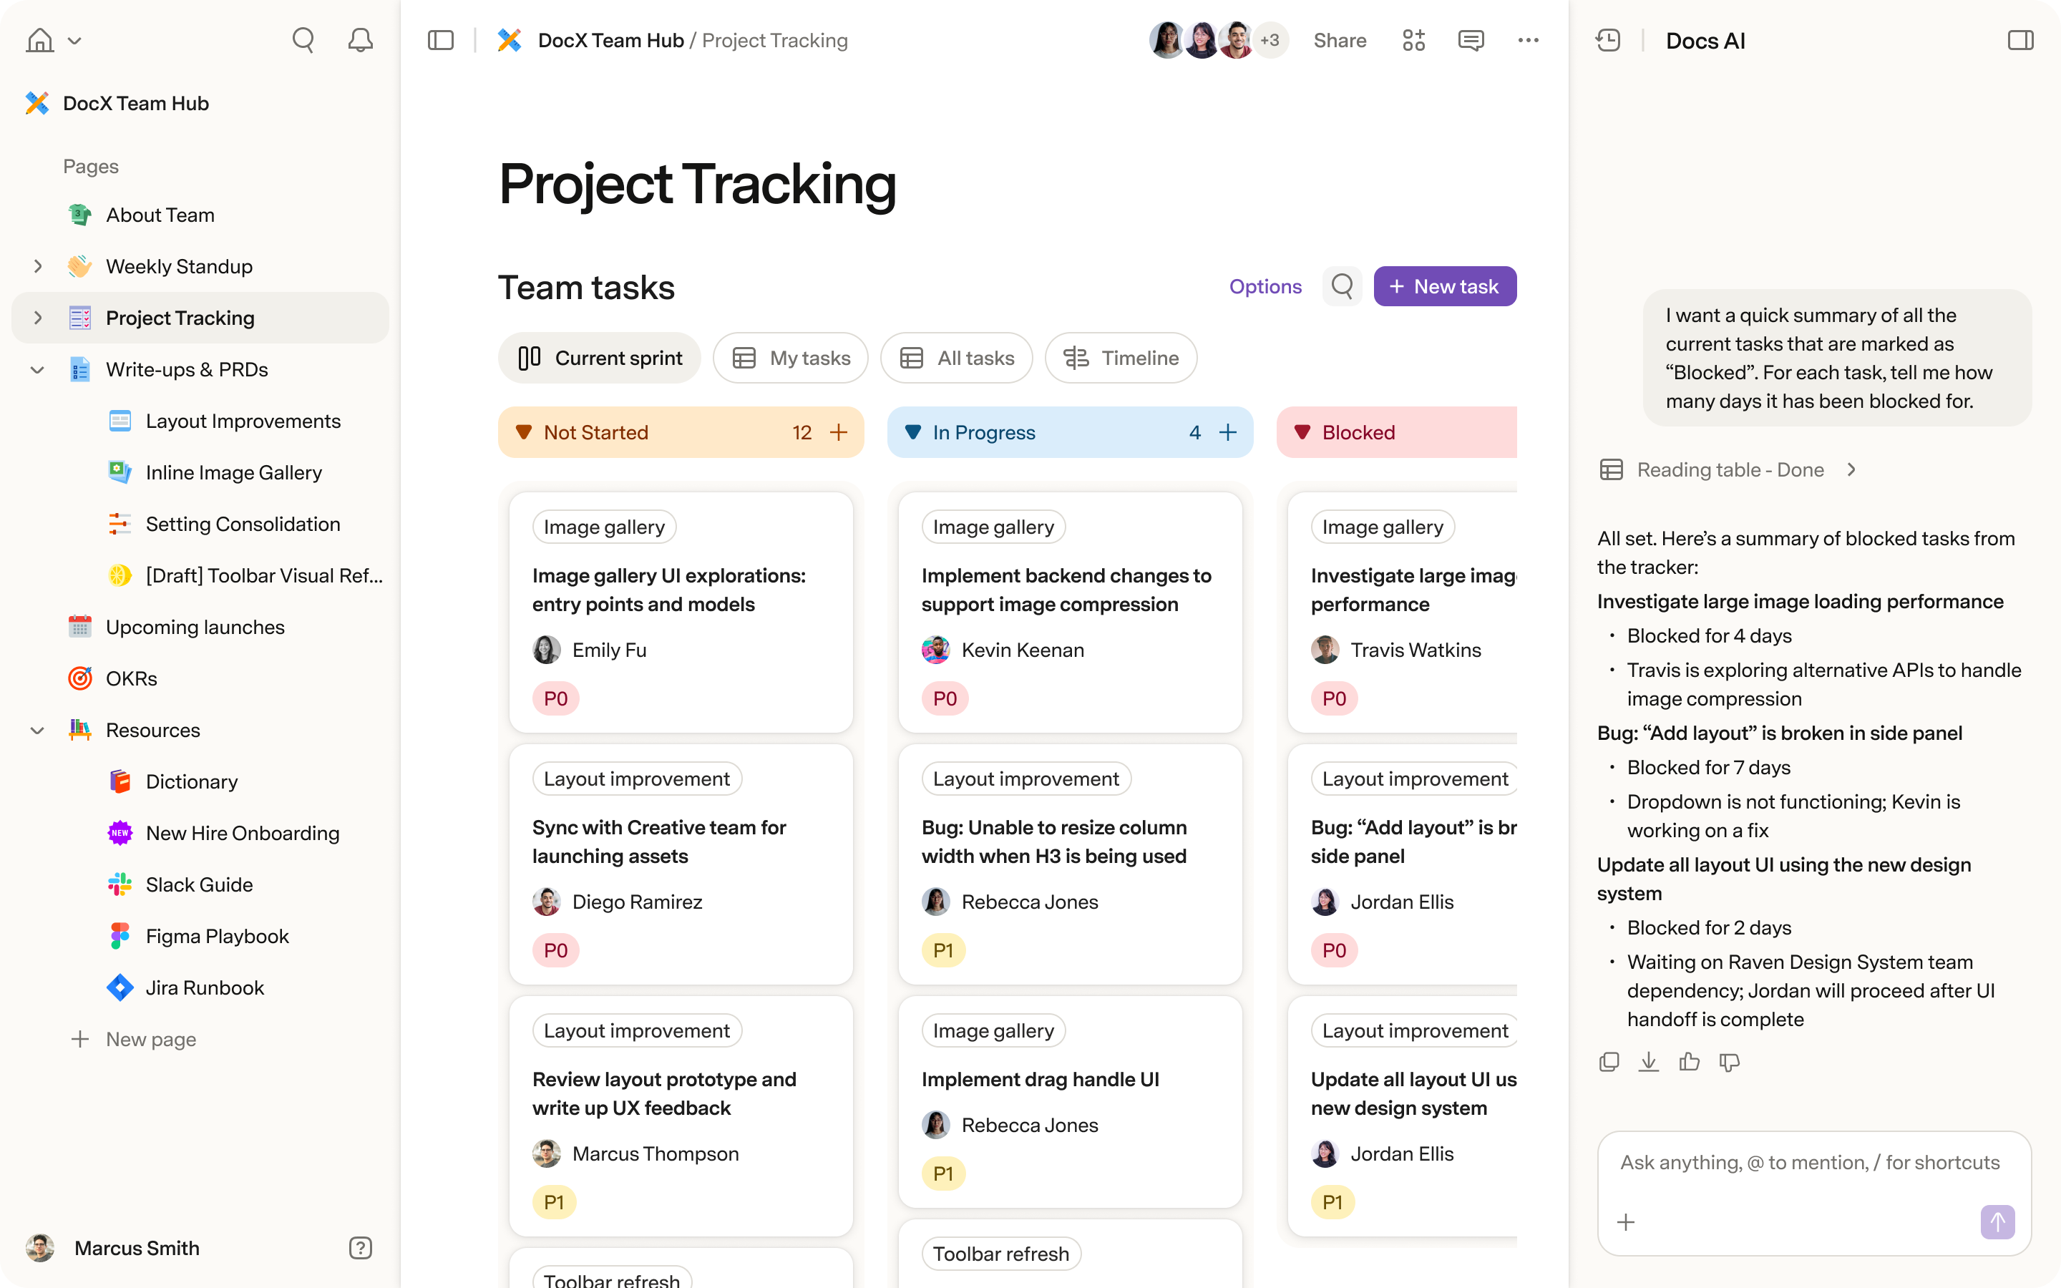Switch to the Timeline tab
The height and width of the screenshot is (1288, 2061).
(1121, 358)
